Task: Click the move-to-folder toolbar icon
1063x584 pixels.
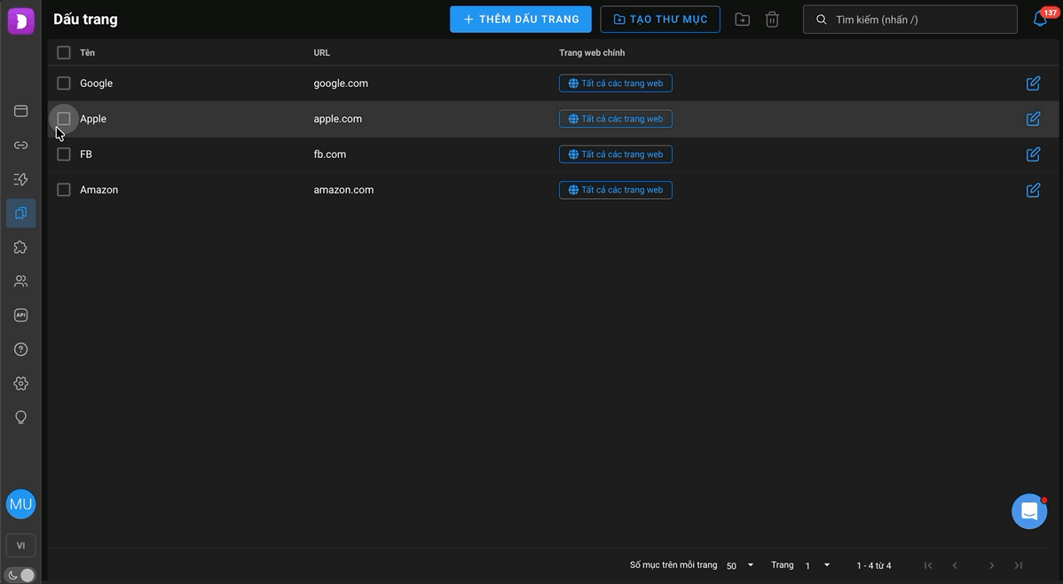Action: pos(743,20)
